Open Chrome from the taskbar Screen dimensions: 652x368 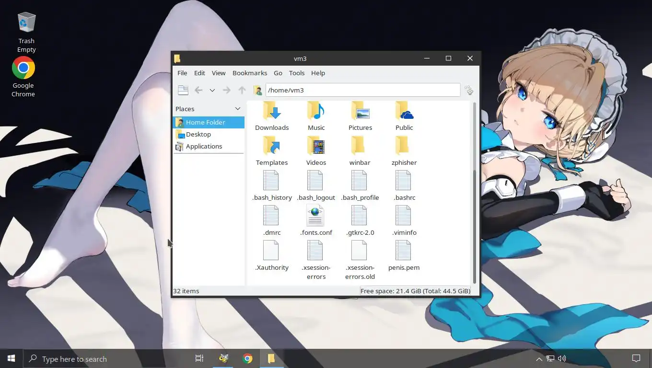click(247, 358)
